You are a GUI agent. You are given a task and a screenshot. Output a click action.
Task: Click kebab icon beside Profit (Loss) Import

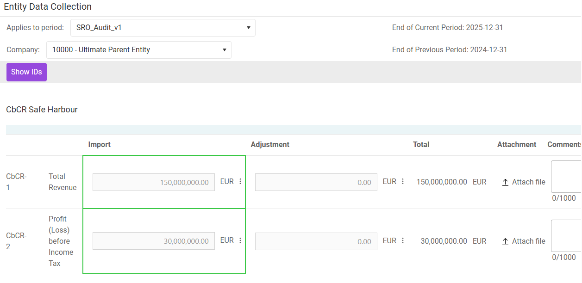coord(240,240)
